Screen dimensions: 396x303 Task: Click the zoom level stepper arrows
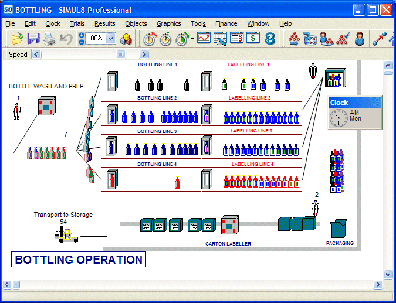[x=82, y=39]
